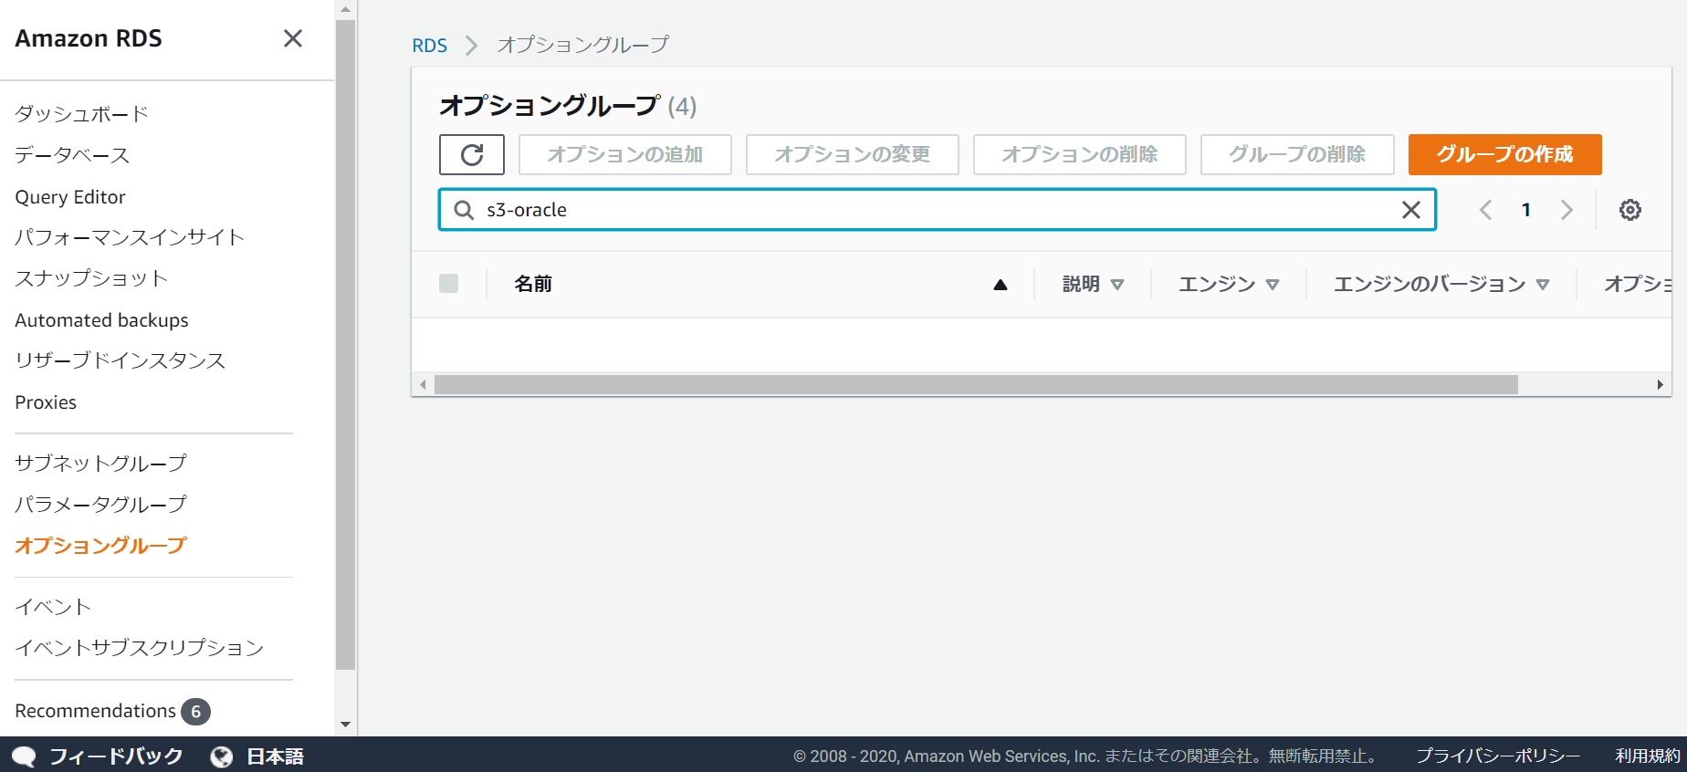The image size is (1687, 772).
Task: Close the Amazon RDS sidebar panel
Action: click(x=292, y=38)
